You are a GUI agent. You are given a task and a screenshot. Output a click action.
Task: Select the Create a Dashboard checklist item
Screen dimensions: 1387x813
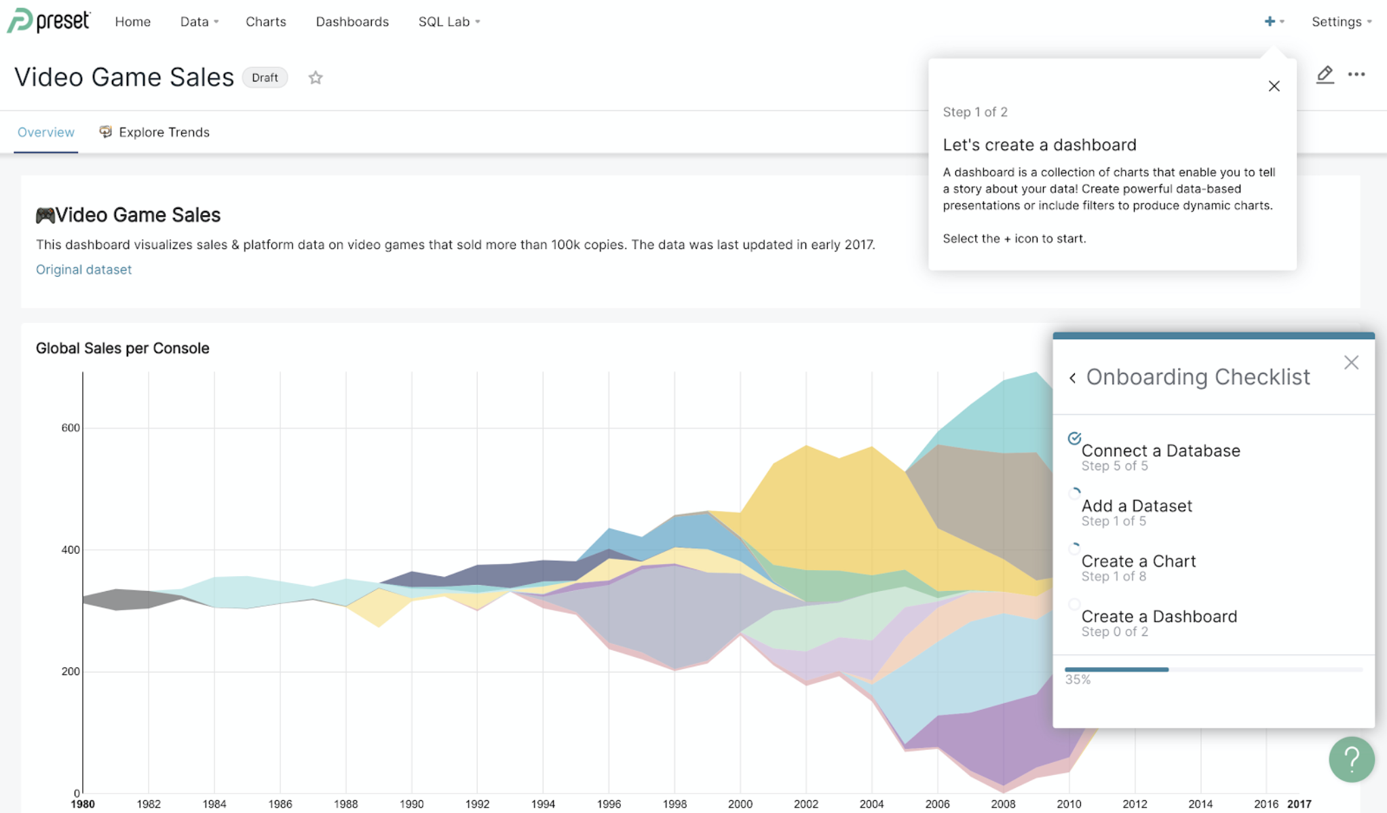coord(1159,617)
